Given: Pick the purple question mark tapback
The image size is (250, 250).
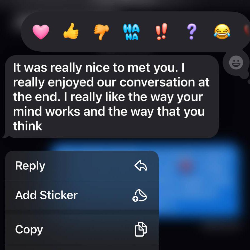Looking at the screenshot, I should (191, 32).
